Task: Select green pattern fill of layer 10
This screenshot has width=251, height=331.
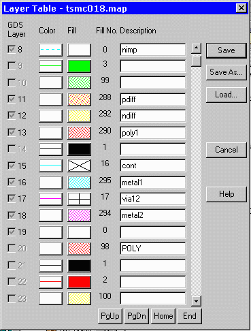Action: [79, 82]
